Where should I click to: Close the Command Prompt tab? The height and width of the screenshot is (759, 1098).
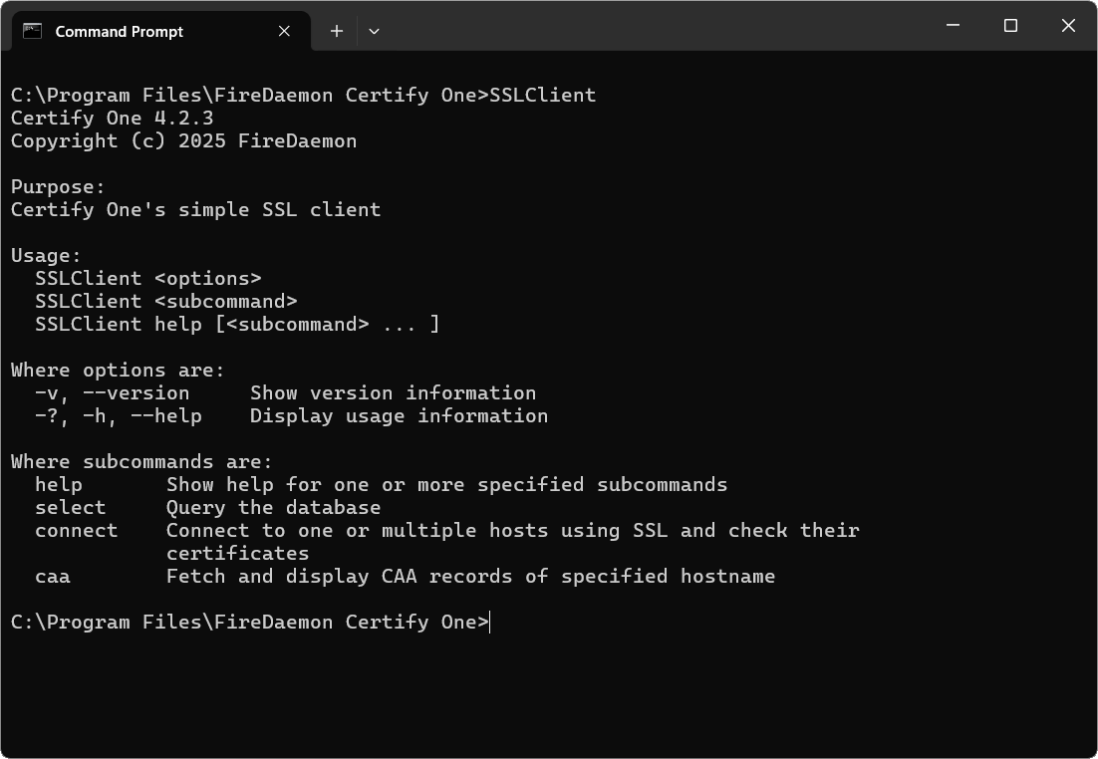(x=284, y=31)
